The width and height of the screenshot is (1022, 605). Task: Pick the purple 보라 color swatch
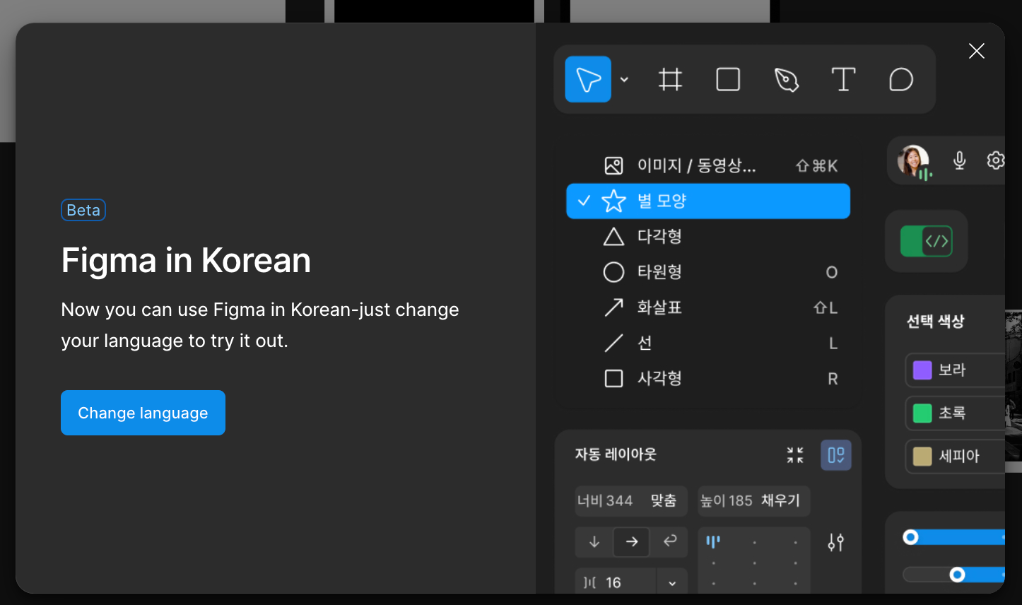point(922,370)
